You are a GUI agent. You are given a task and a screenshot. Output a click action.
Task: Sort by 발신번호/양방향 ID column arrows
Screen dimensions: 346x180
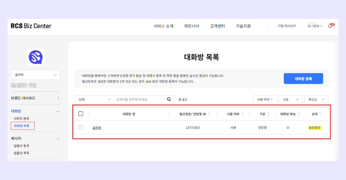tap(209, 114)
